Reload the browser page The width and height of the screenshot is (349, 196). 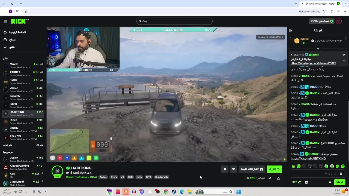[x=332, y=11]
